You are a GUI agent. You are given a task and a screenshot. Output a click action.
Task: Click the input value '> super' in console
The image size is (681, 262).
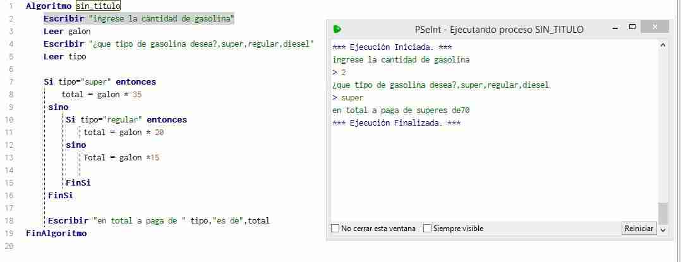pyautogui.click(x=347, y=98)
